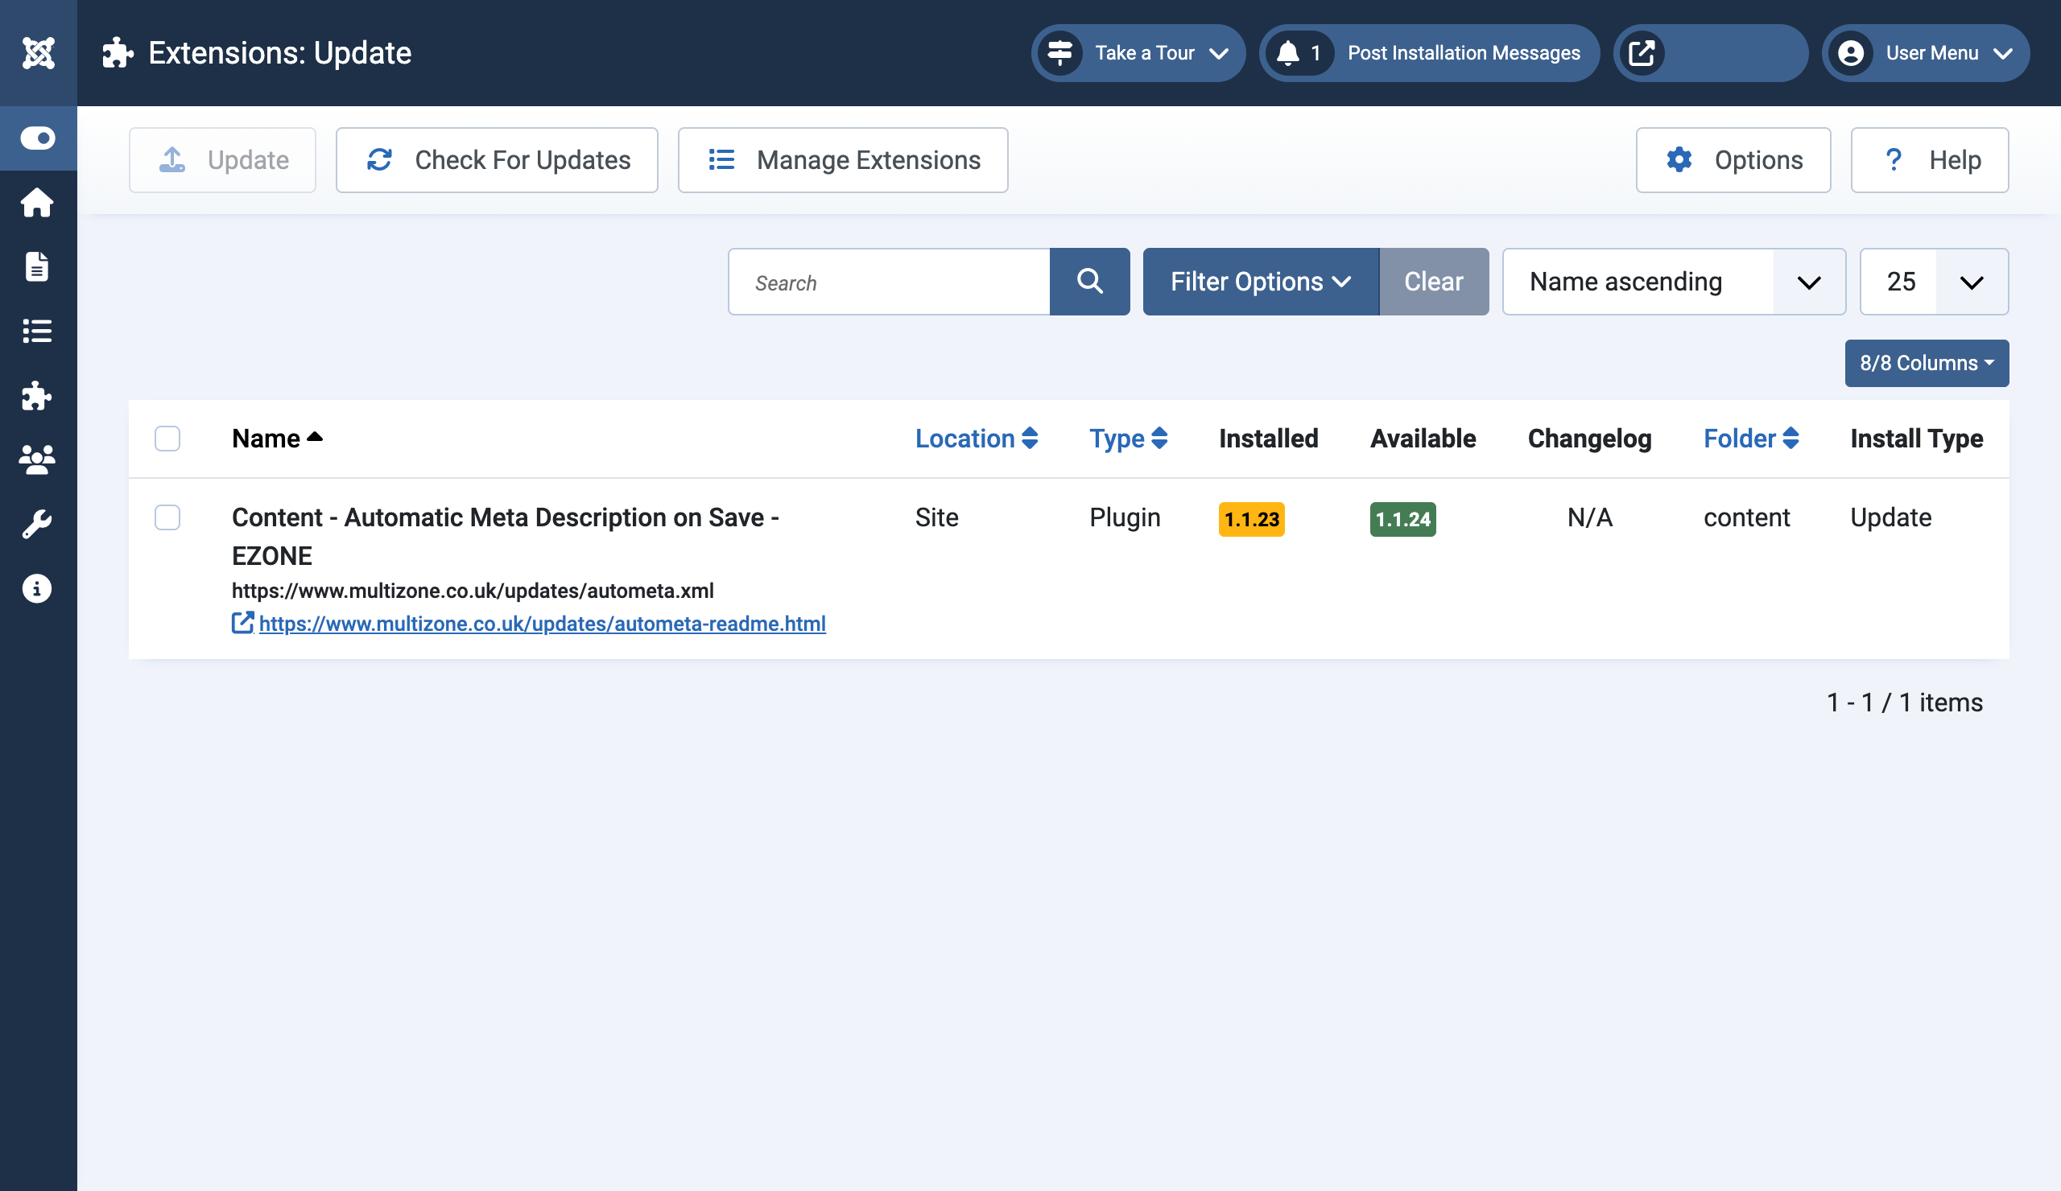Image resolution: width=2061 pixels, height=1191 pixels.
Task: Open the Content file sidebar icon
Action: (x=38, y=266)
